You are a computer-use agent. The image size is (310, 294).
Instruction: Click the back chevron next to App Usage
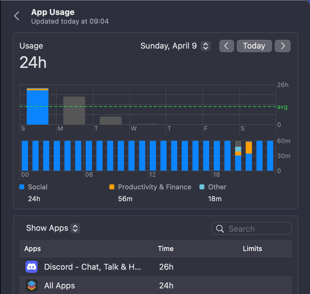pos(16,16)
